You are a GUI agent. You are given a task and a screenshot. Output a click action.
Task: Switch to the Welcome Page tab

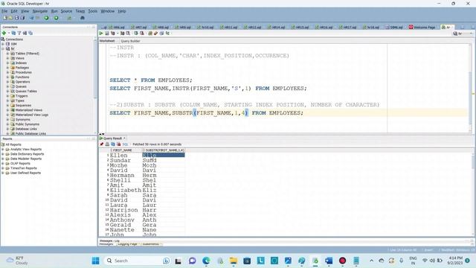click(422, 27)
